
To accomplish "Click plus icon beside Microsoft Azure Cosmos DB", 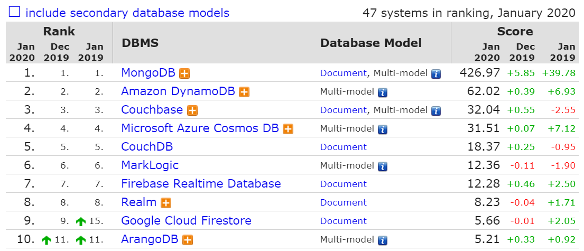I will pos(288,129).
